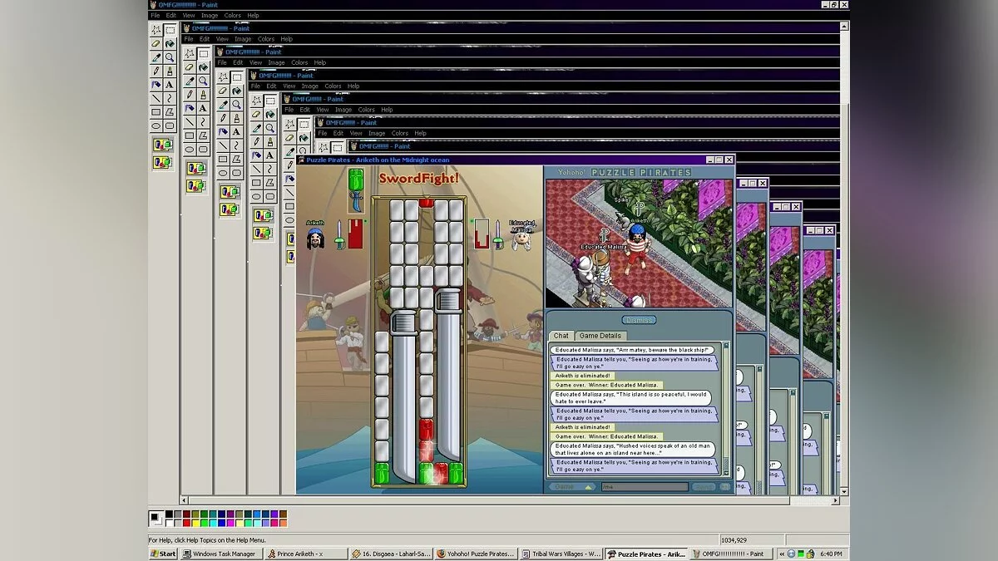Open Windows Task Manager from the taskbar
Viewport: 998px width, 561px height.
coord(220,554)
